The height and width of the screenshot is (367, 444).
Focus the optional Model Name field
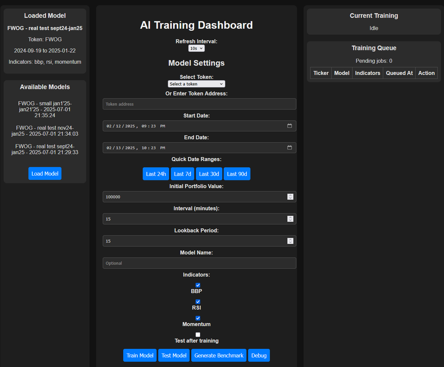coord(199,263)
